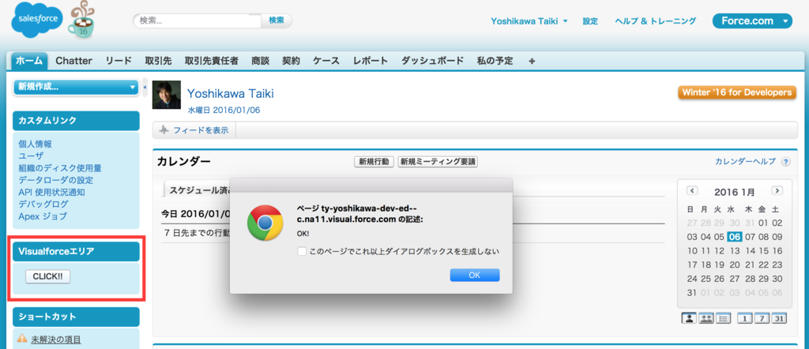Open the 組織のディスク使用量 link
The width and height of the screenshot is (809, 349).
[x=60, y=168]
